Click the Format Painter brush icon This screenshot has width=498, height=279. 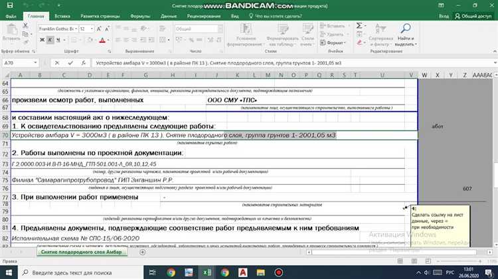(26, 42)
